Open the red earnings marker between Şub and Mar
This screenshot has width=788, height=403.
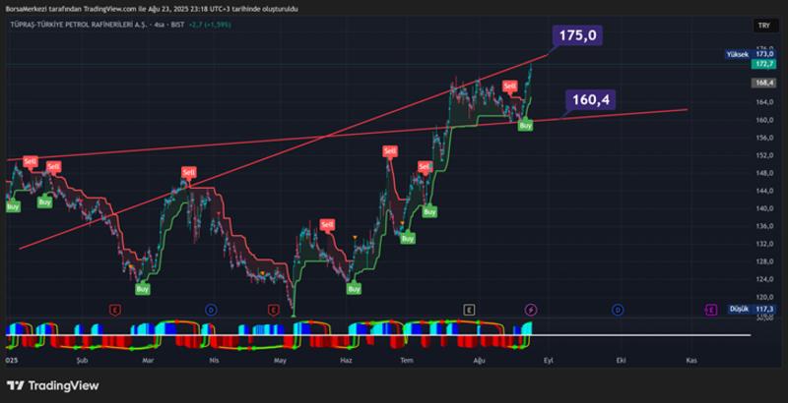pos(115,311)
